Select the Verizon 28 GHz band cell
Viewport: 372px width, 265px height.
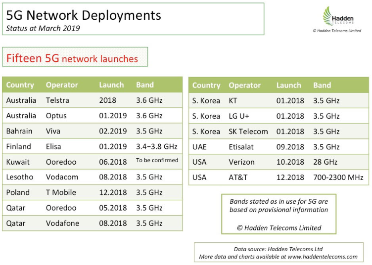[326, 162]
